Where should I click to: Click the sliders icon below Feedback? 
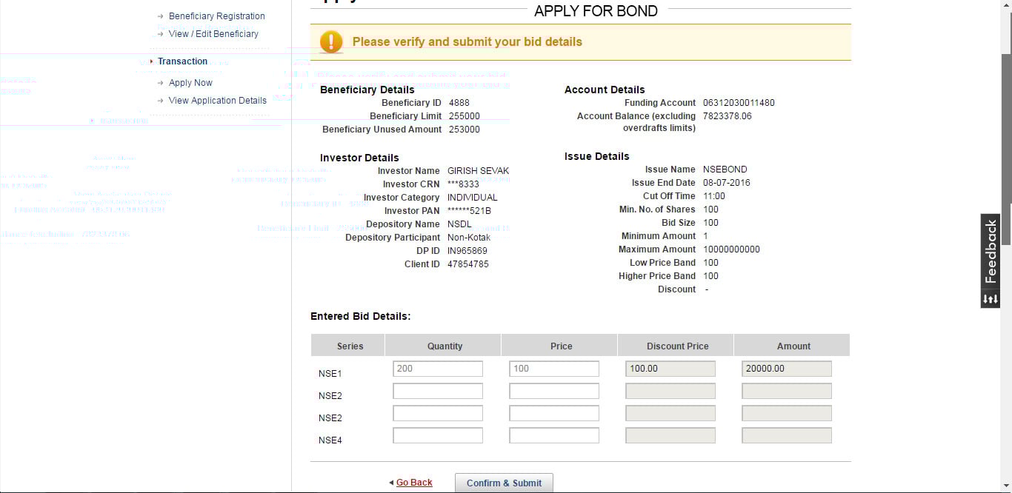tap(991, 299)
